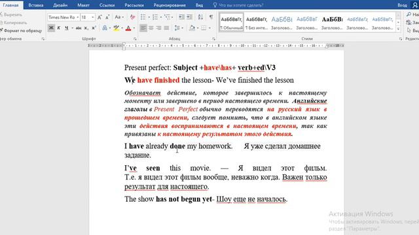Toggle subscript formatting
This screenshot has width=419, height=235.
click(86, 27)
